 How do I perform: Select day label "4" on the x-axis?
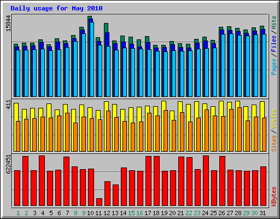43,213
